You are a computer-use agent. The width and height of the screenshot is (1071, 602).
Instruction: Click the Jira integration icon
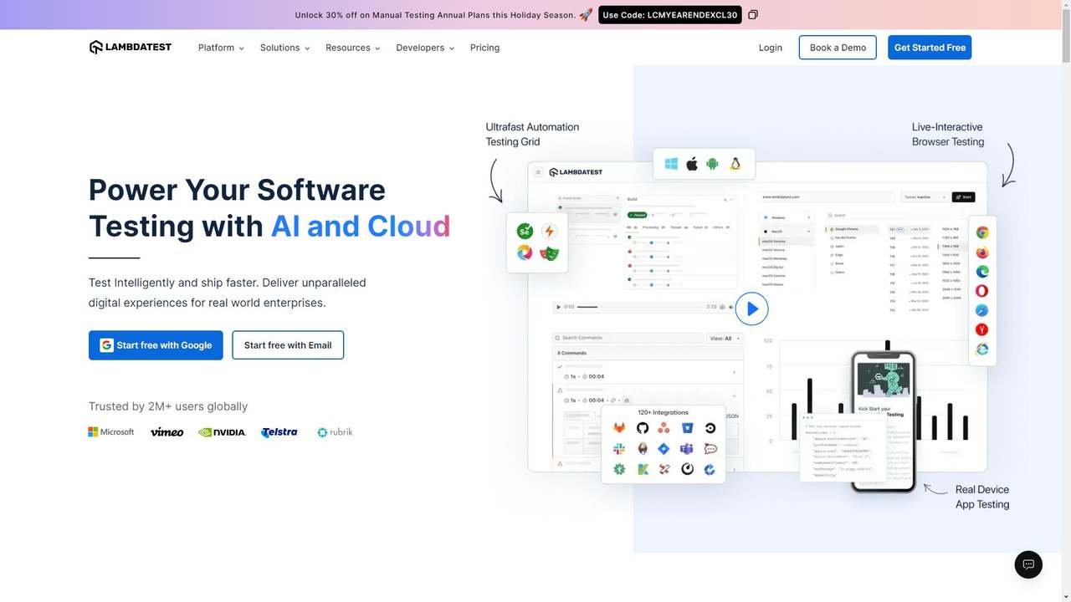coord(664,449)
